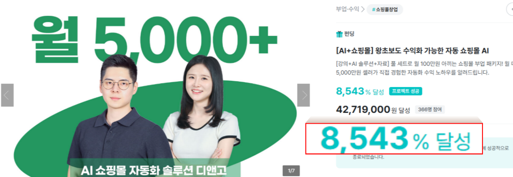This screenshot has height=177, width=513.
Task: Go to the previous banner slide arrow
Action: tap(7, 95)
